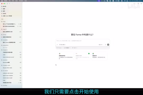
Task: Click the round send arrow button
Action: pyautogui.click(x=108, y=45)
